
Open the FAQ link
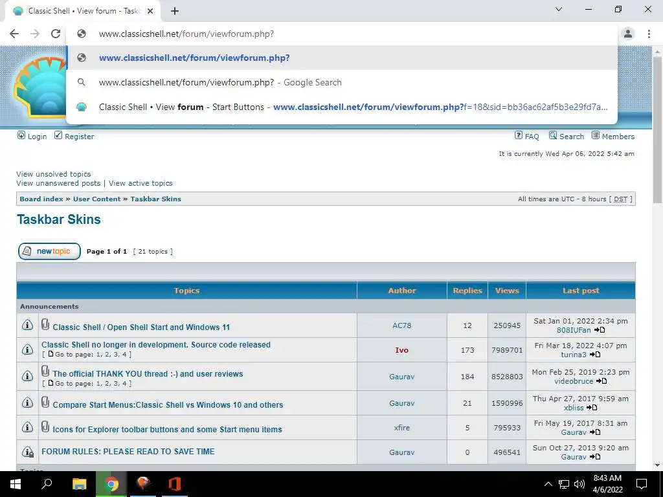point(532,137)
